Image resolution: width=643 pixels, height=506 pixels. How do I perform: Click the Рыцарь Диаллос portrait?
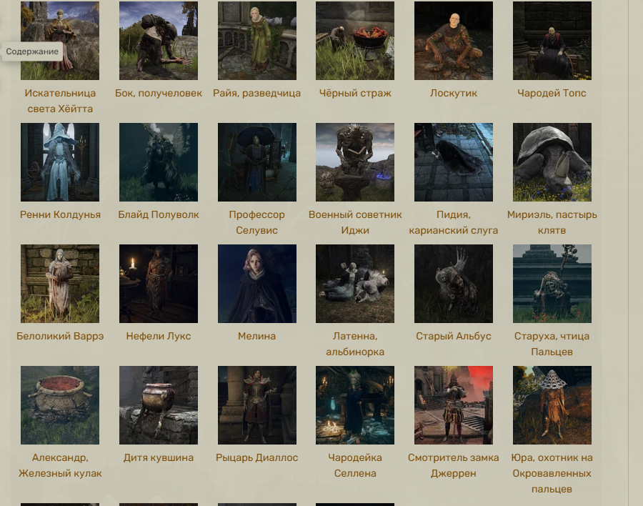[256, 405]
